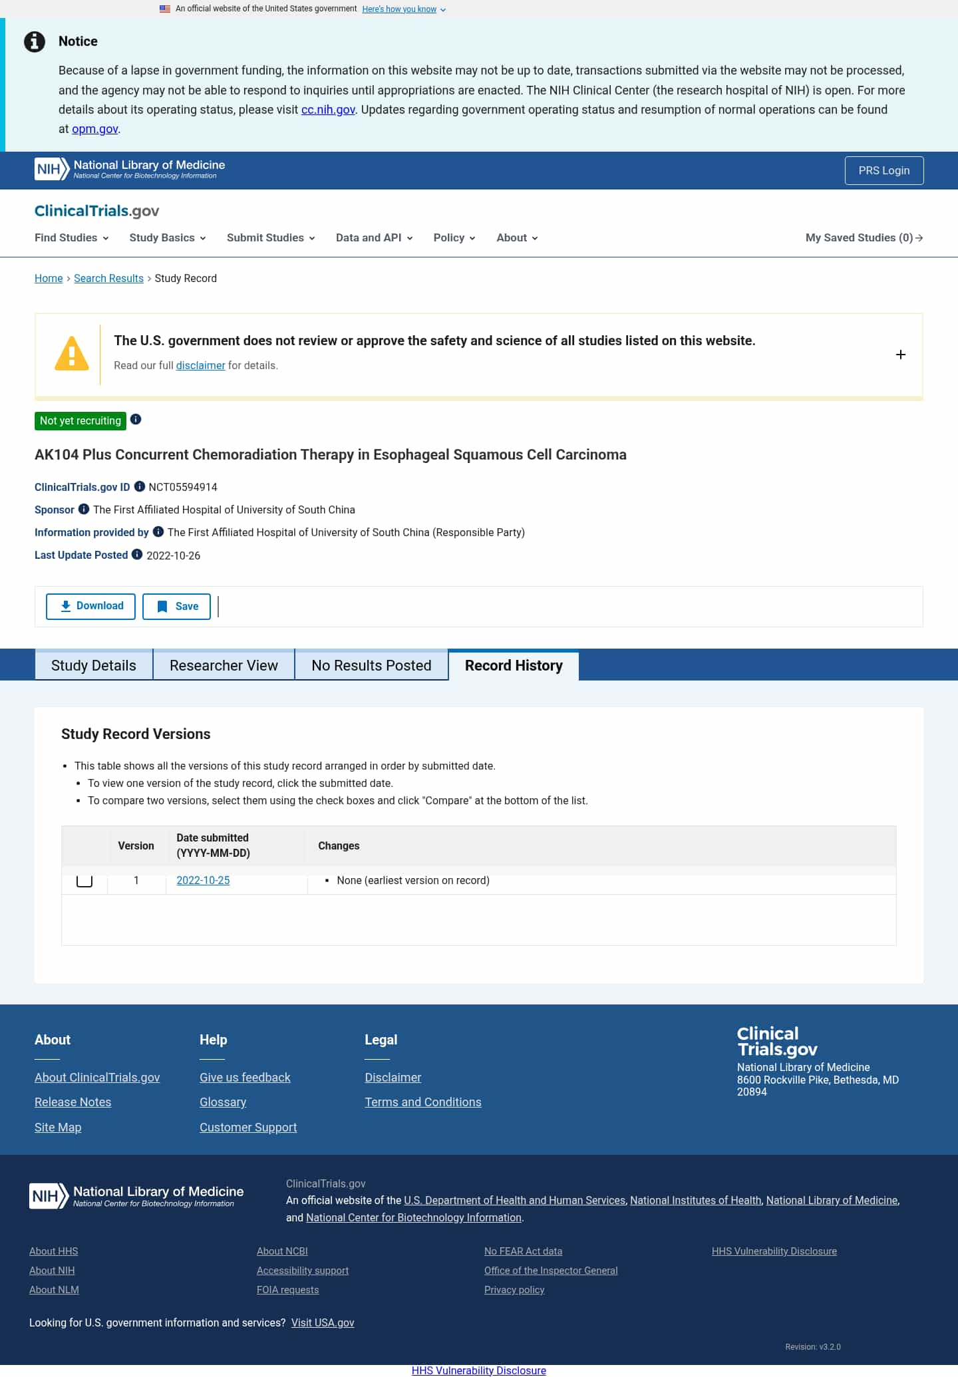
Task: Open Release Notes footer link
Action: coord(73,1102)
